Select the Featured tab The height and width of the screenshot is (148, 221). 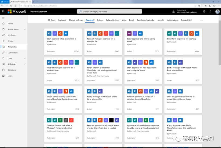point(62,20)
